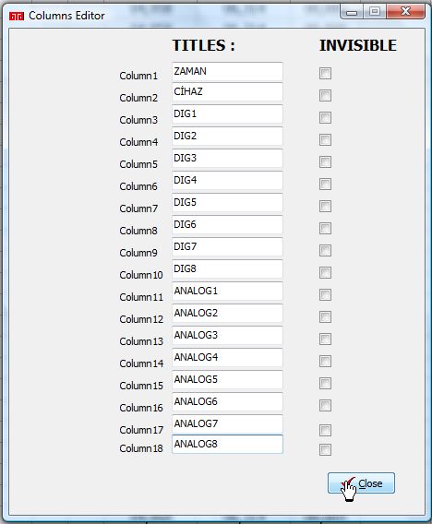Focus the ZAMAN title field
This screenshot has height=524, width=432.
click(x=227, y=72)
